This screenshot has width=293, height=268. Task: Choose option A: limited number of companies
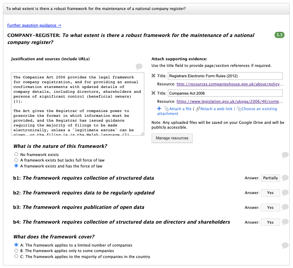tap(16, 245)
